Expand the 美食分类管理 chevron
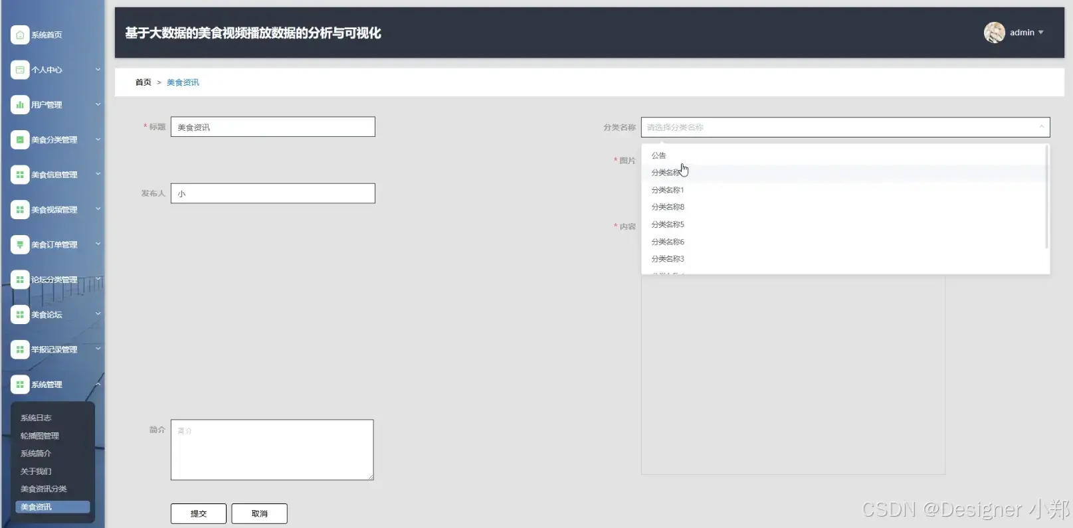 [98, 139]
